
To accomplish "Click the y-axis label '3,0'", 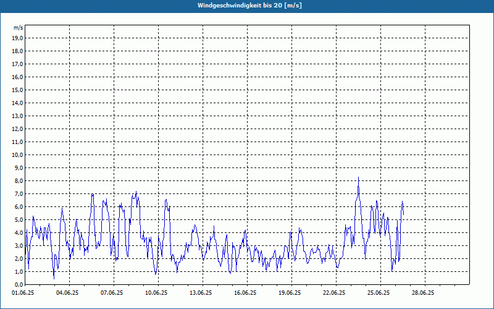I will [x=19, y=245].
